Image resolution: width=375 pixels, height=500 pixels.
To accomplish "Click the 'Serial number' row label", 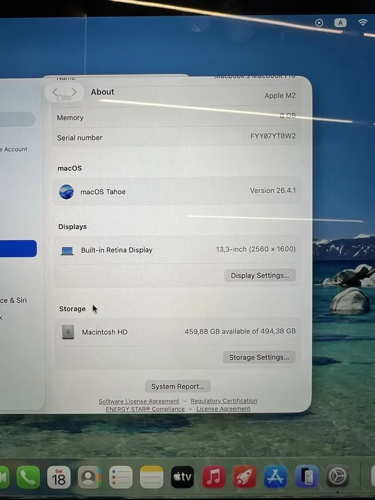I will pos(80,137).
